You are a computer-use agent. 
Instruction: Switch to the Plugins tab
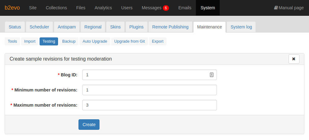click(x=137, y=27)
